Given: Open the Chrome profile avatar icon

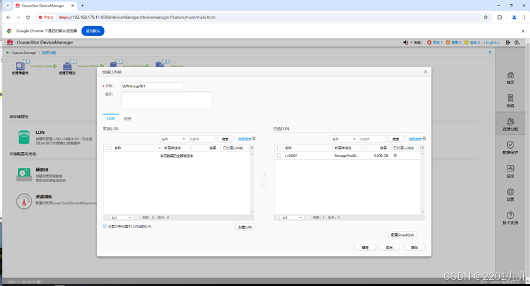Looking at the screenshot, I should pos(514,17).
